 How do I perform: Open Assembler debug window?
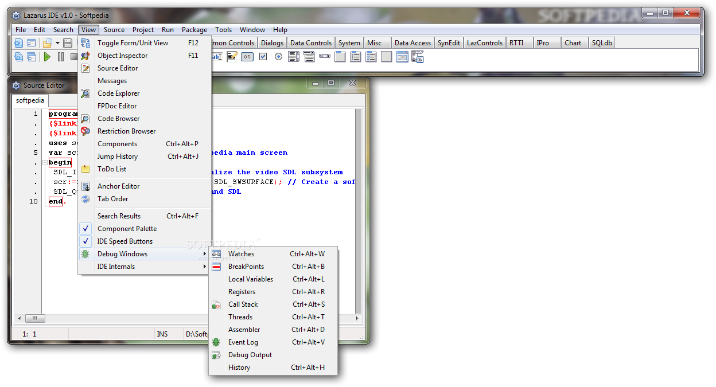coord(273,330)
